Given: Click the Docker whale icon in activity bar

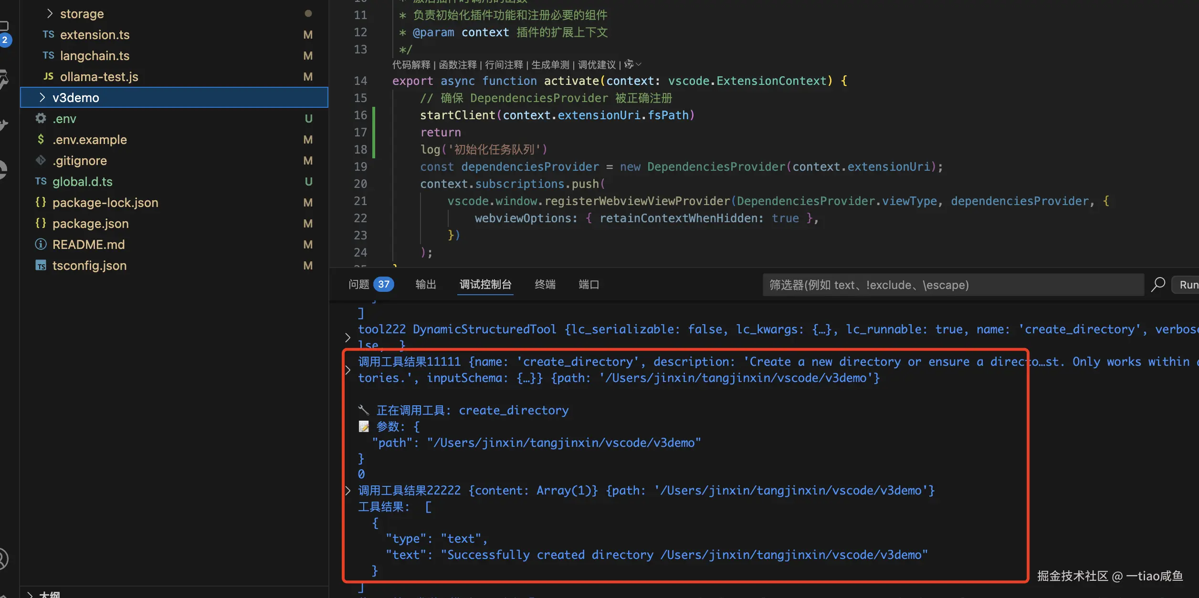Looking at the screenshot, I should [3, 125].
